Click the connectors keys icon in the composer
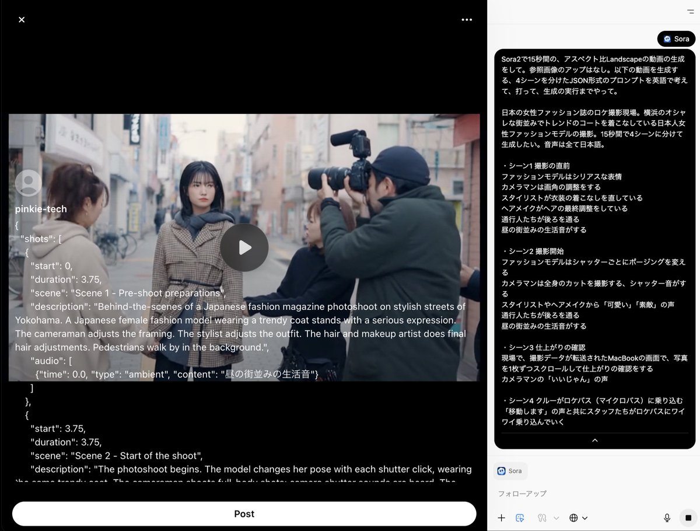The image size is (700, 531). pos(541,518)
